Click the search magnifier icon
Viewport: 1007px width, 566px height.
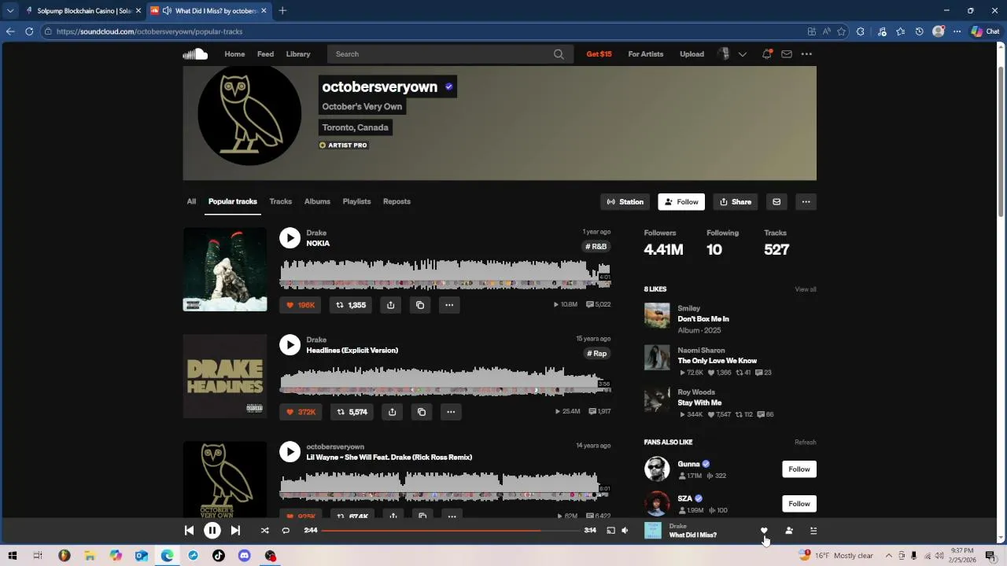point(559,54)
